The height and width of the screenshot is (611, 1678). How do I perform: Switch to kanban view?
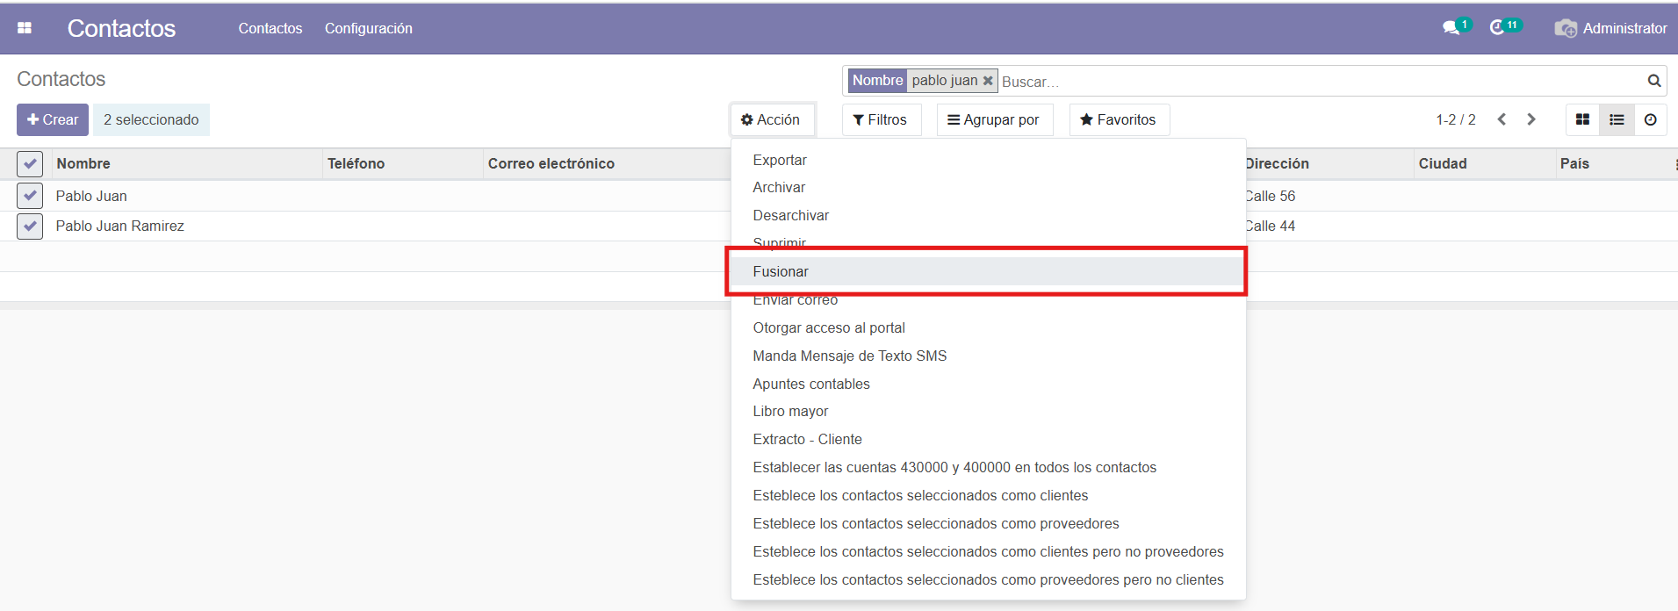click(1582, 119)
